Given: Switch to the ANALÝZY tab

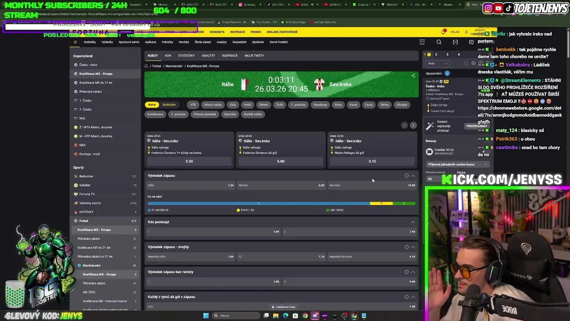Looking at the screenshot, I should pos(208,56).
